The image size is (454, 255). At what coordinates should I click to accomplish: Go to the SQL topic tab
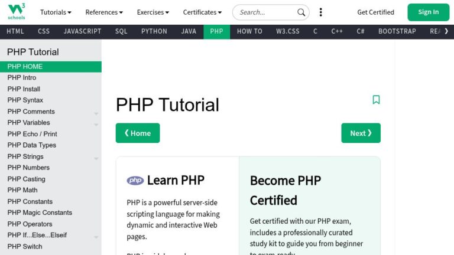click(x=121, y=31)
